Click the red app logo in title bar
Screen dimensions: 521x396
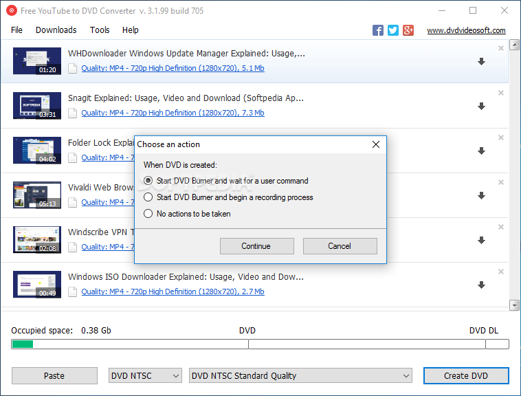12,10
